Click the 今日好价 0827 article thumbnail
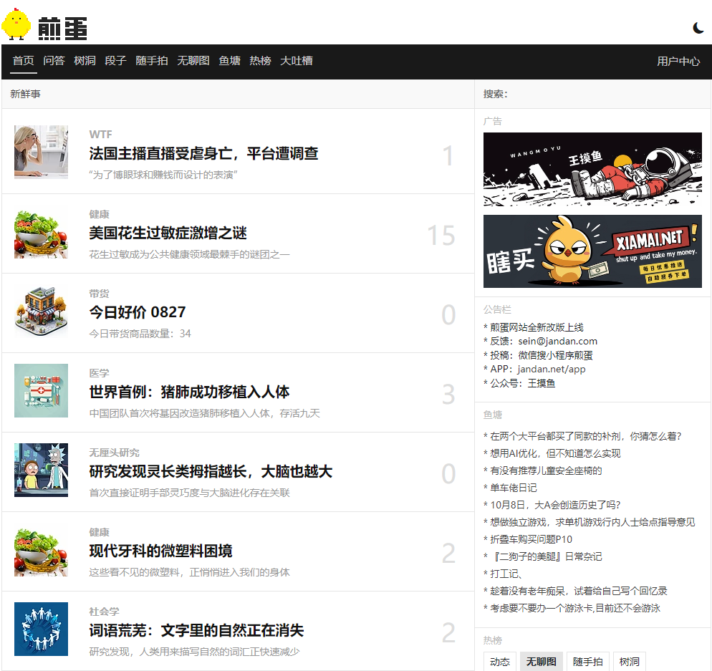 [x=41, y=312]
